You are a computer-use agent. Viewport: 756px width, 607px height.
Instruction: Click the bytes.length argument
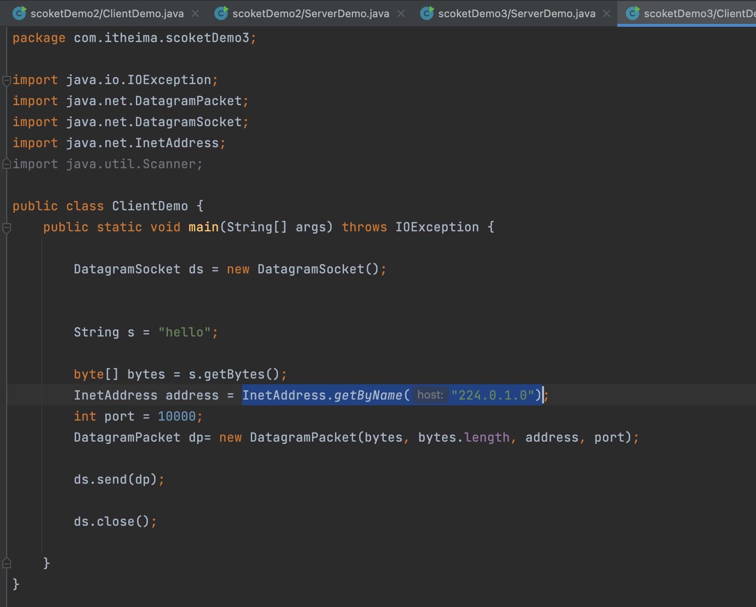coord(464,437)
